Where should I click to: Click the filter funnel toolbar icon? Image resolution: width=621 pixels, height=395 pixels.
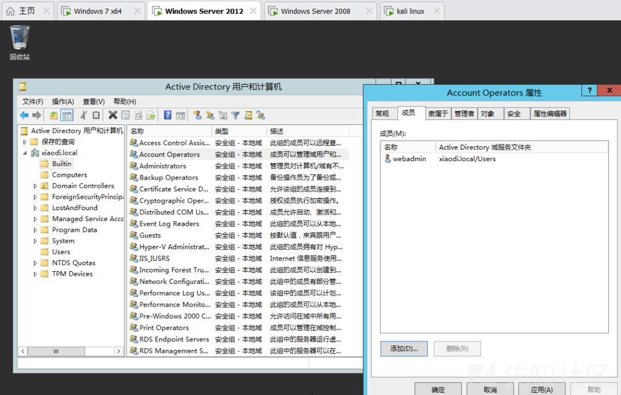point(235,115)
